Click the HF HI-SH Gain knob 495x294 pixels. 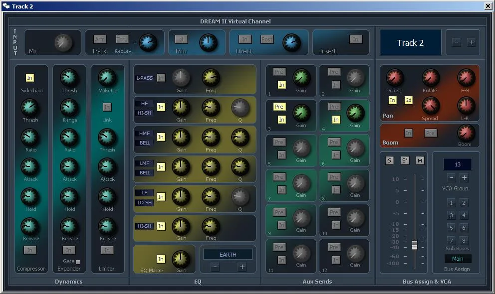[x=181, y=108]
